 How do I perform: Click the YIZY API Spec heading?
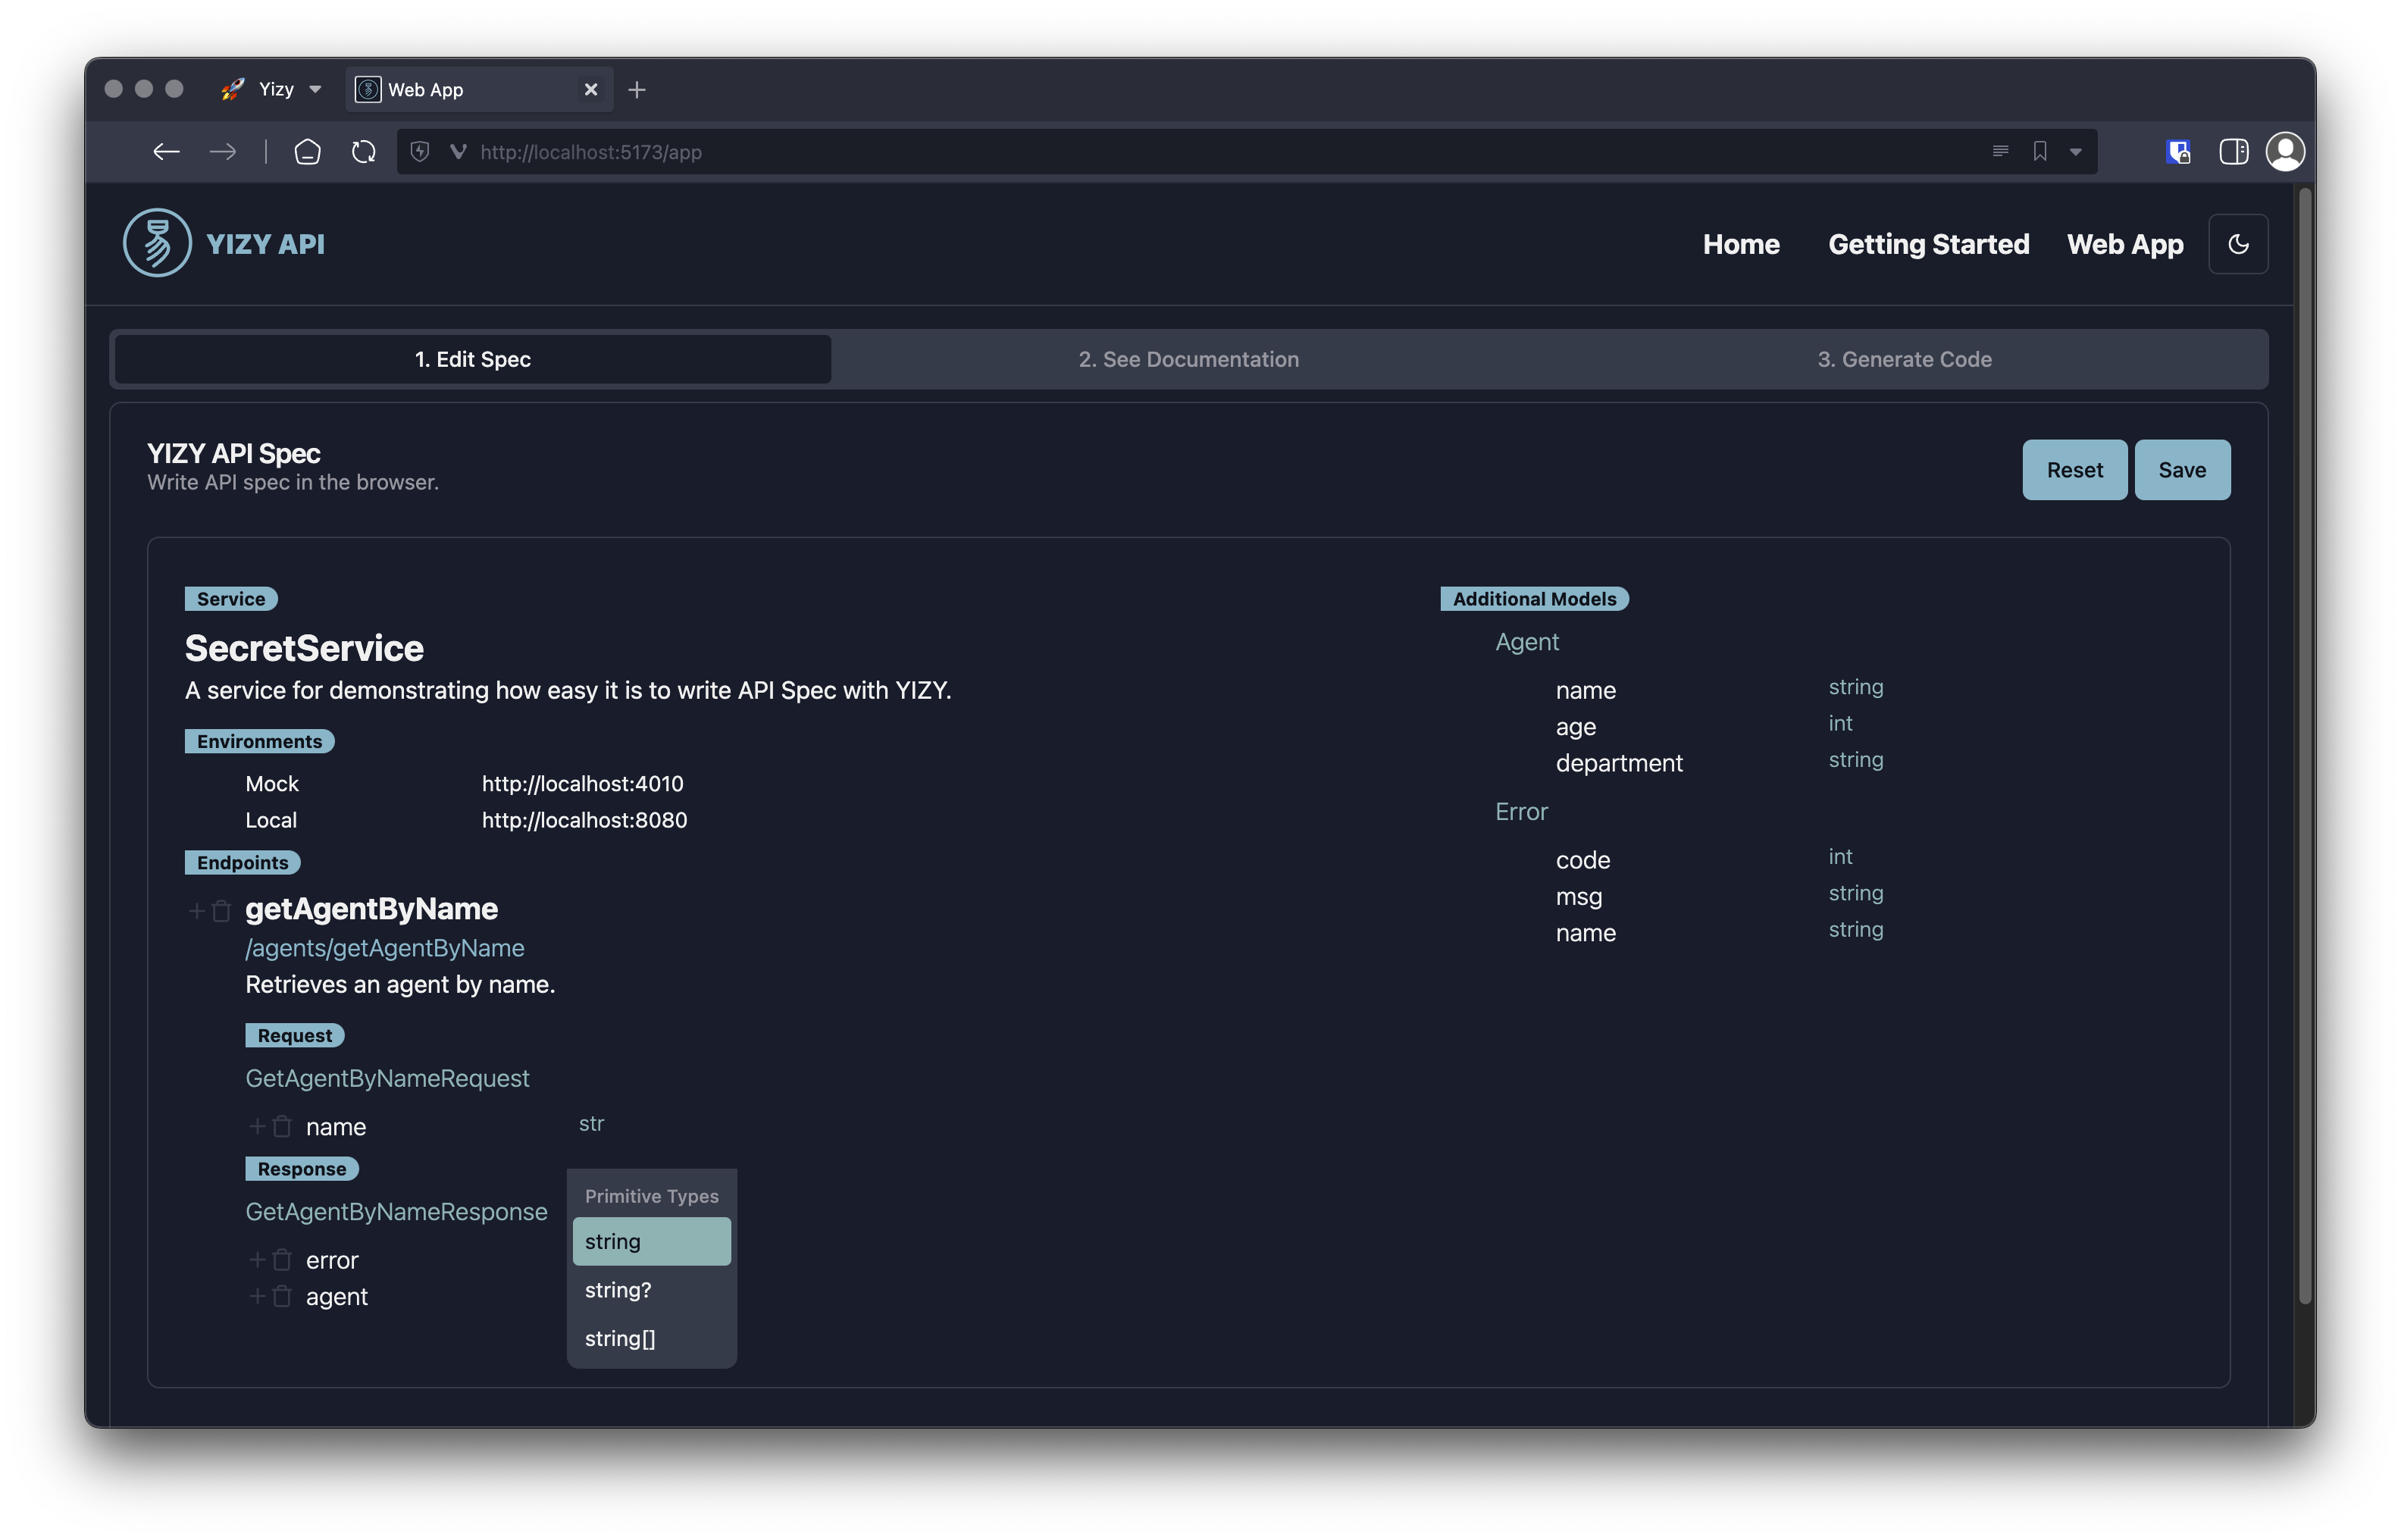(233, 453)
